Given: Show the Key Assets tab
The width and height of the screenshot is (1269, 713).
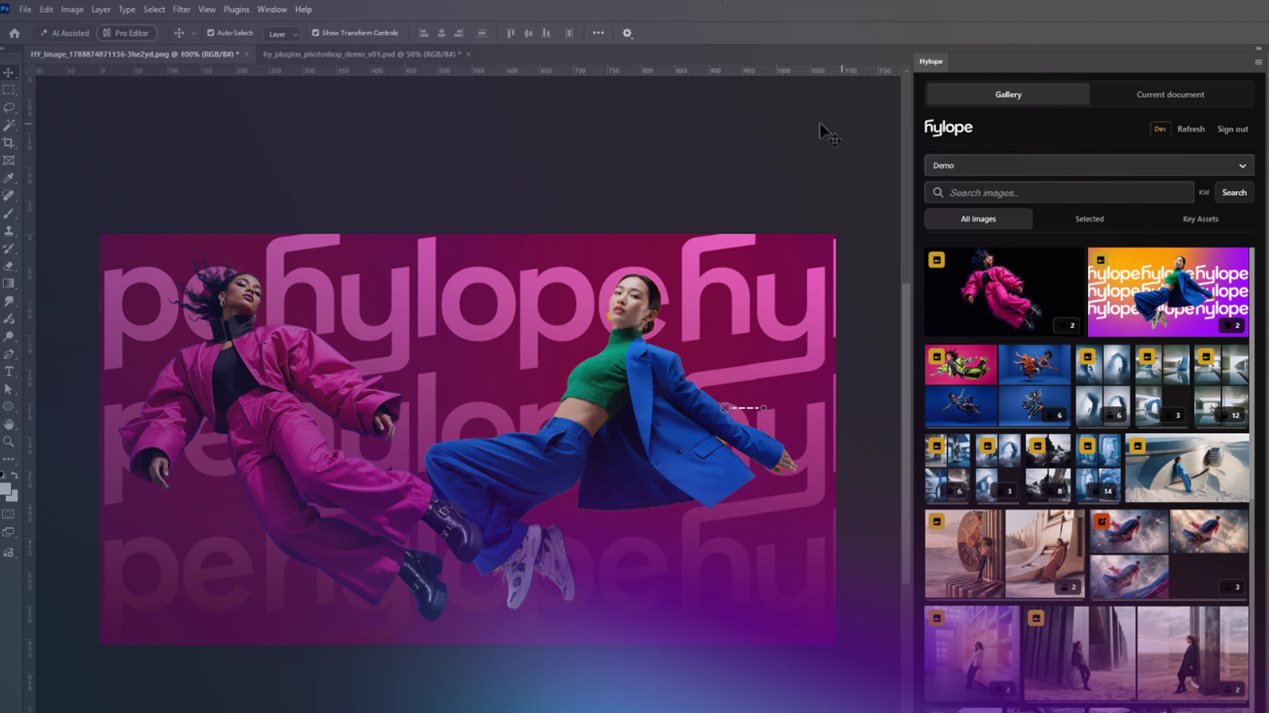Looking at the screenshot, I should (x=1200, y=219).
